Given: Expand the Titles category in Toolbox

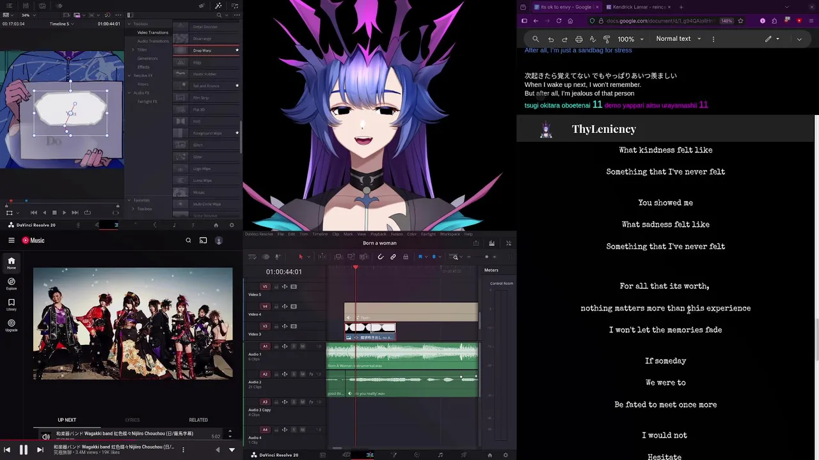Looking at the screenshot, I should coord(133,50).
